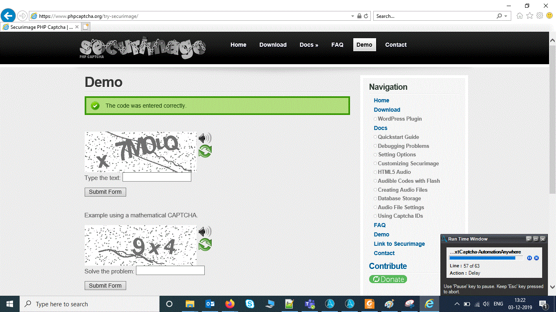Screen dimensions: 556x312
Task: Show hidden system tray icons
Action: 457,304
